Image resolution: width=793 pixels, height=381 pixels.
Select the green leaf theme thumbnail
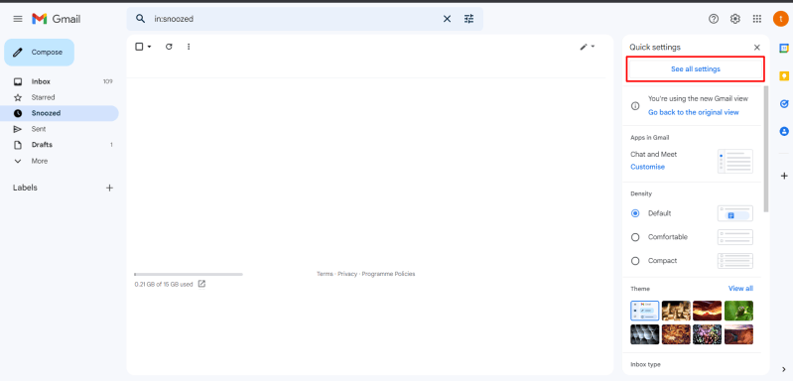pos(738,311)
